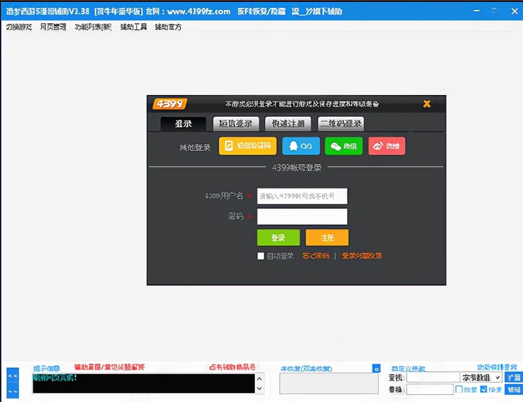This screenshot has height=402, width=523.
Task: Click the small blue icon above the gray box
Action: coord(376,368)
